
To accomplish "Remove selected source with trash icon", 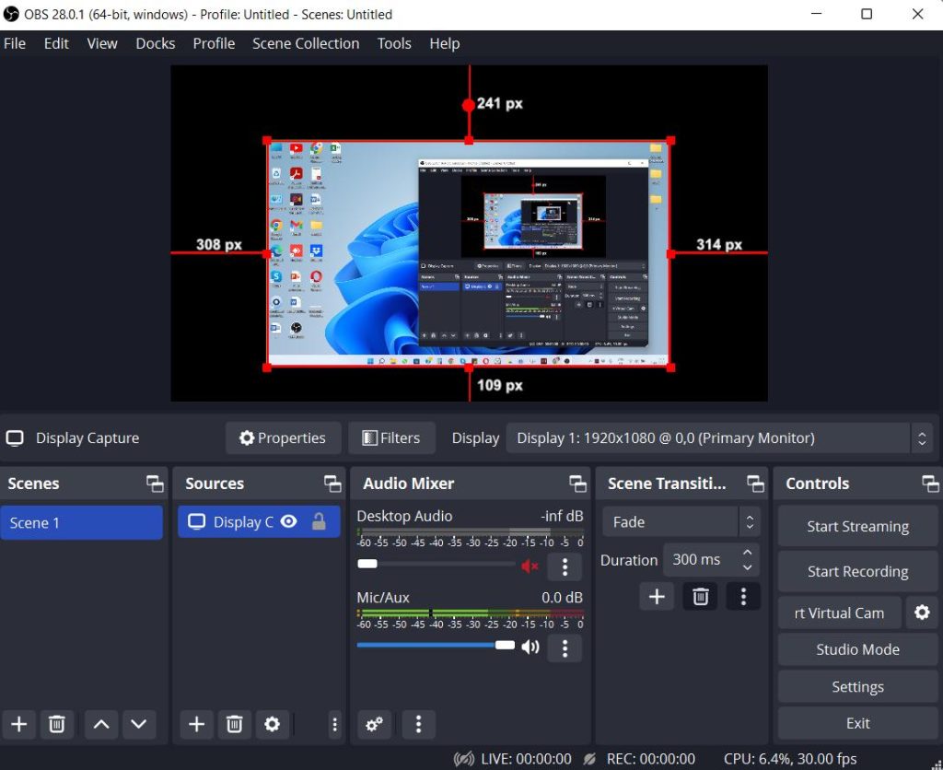I will (x=234, y=724).
